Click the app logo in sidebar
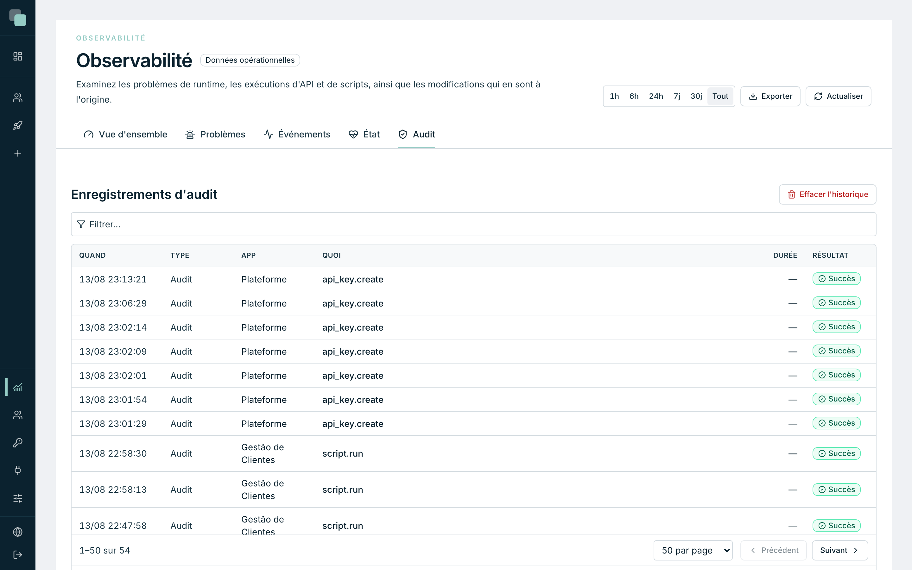The image size is (912, 570). (x=18, y=18)
